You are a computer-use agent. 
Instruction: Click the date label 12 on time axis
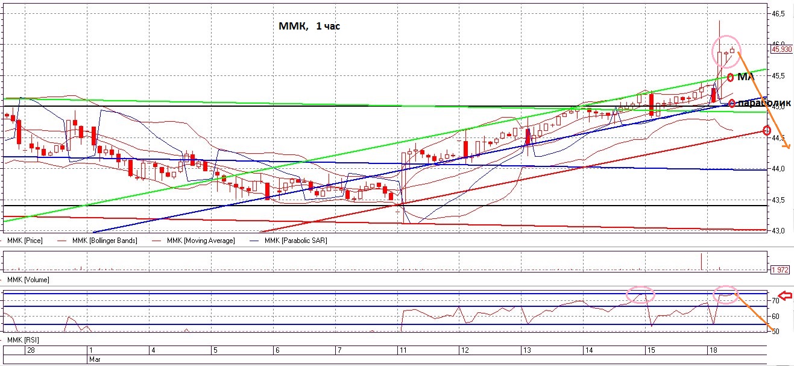point(464,350)
